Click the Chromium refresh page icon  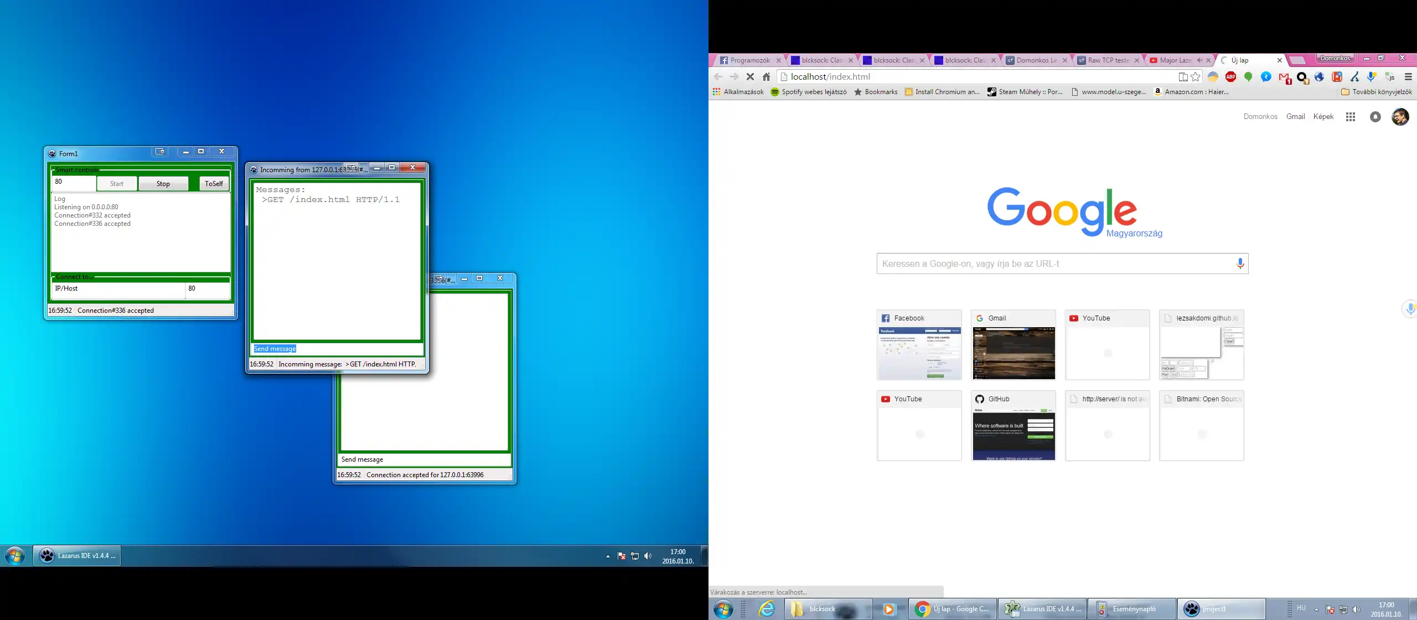pos(750,76)
